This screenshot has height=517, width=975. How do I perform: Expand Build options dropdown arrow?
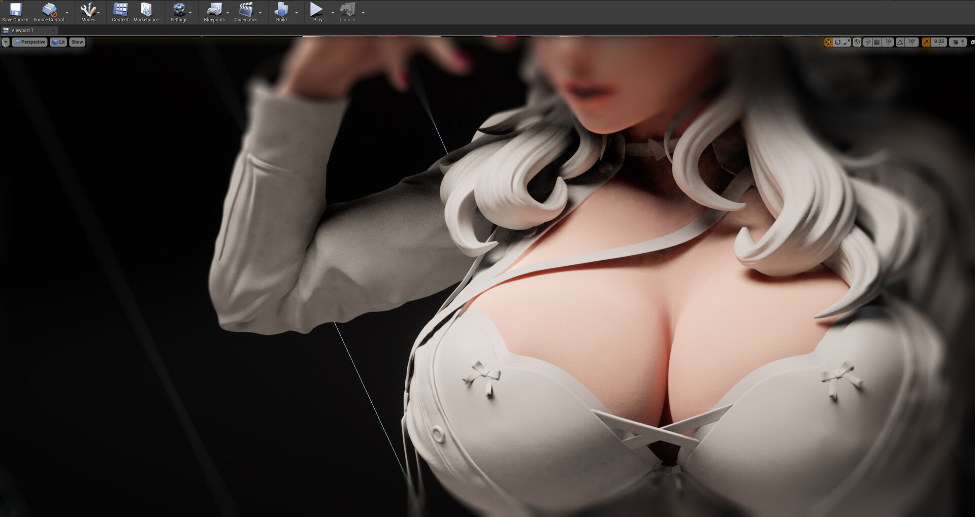tap(297, 12)
